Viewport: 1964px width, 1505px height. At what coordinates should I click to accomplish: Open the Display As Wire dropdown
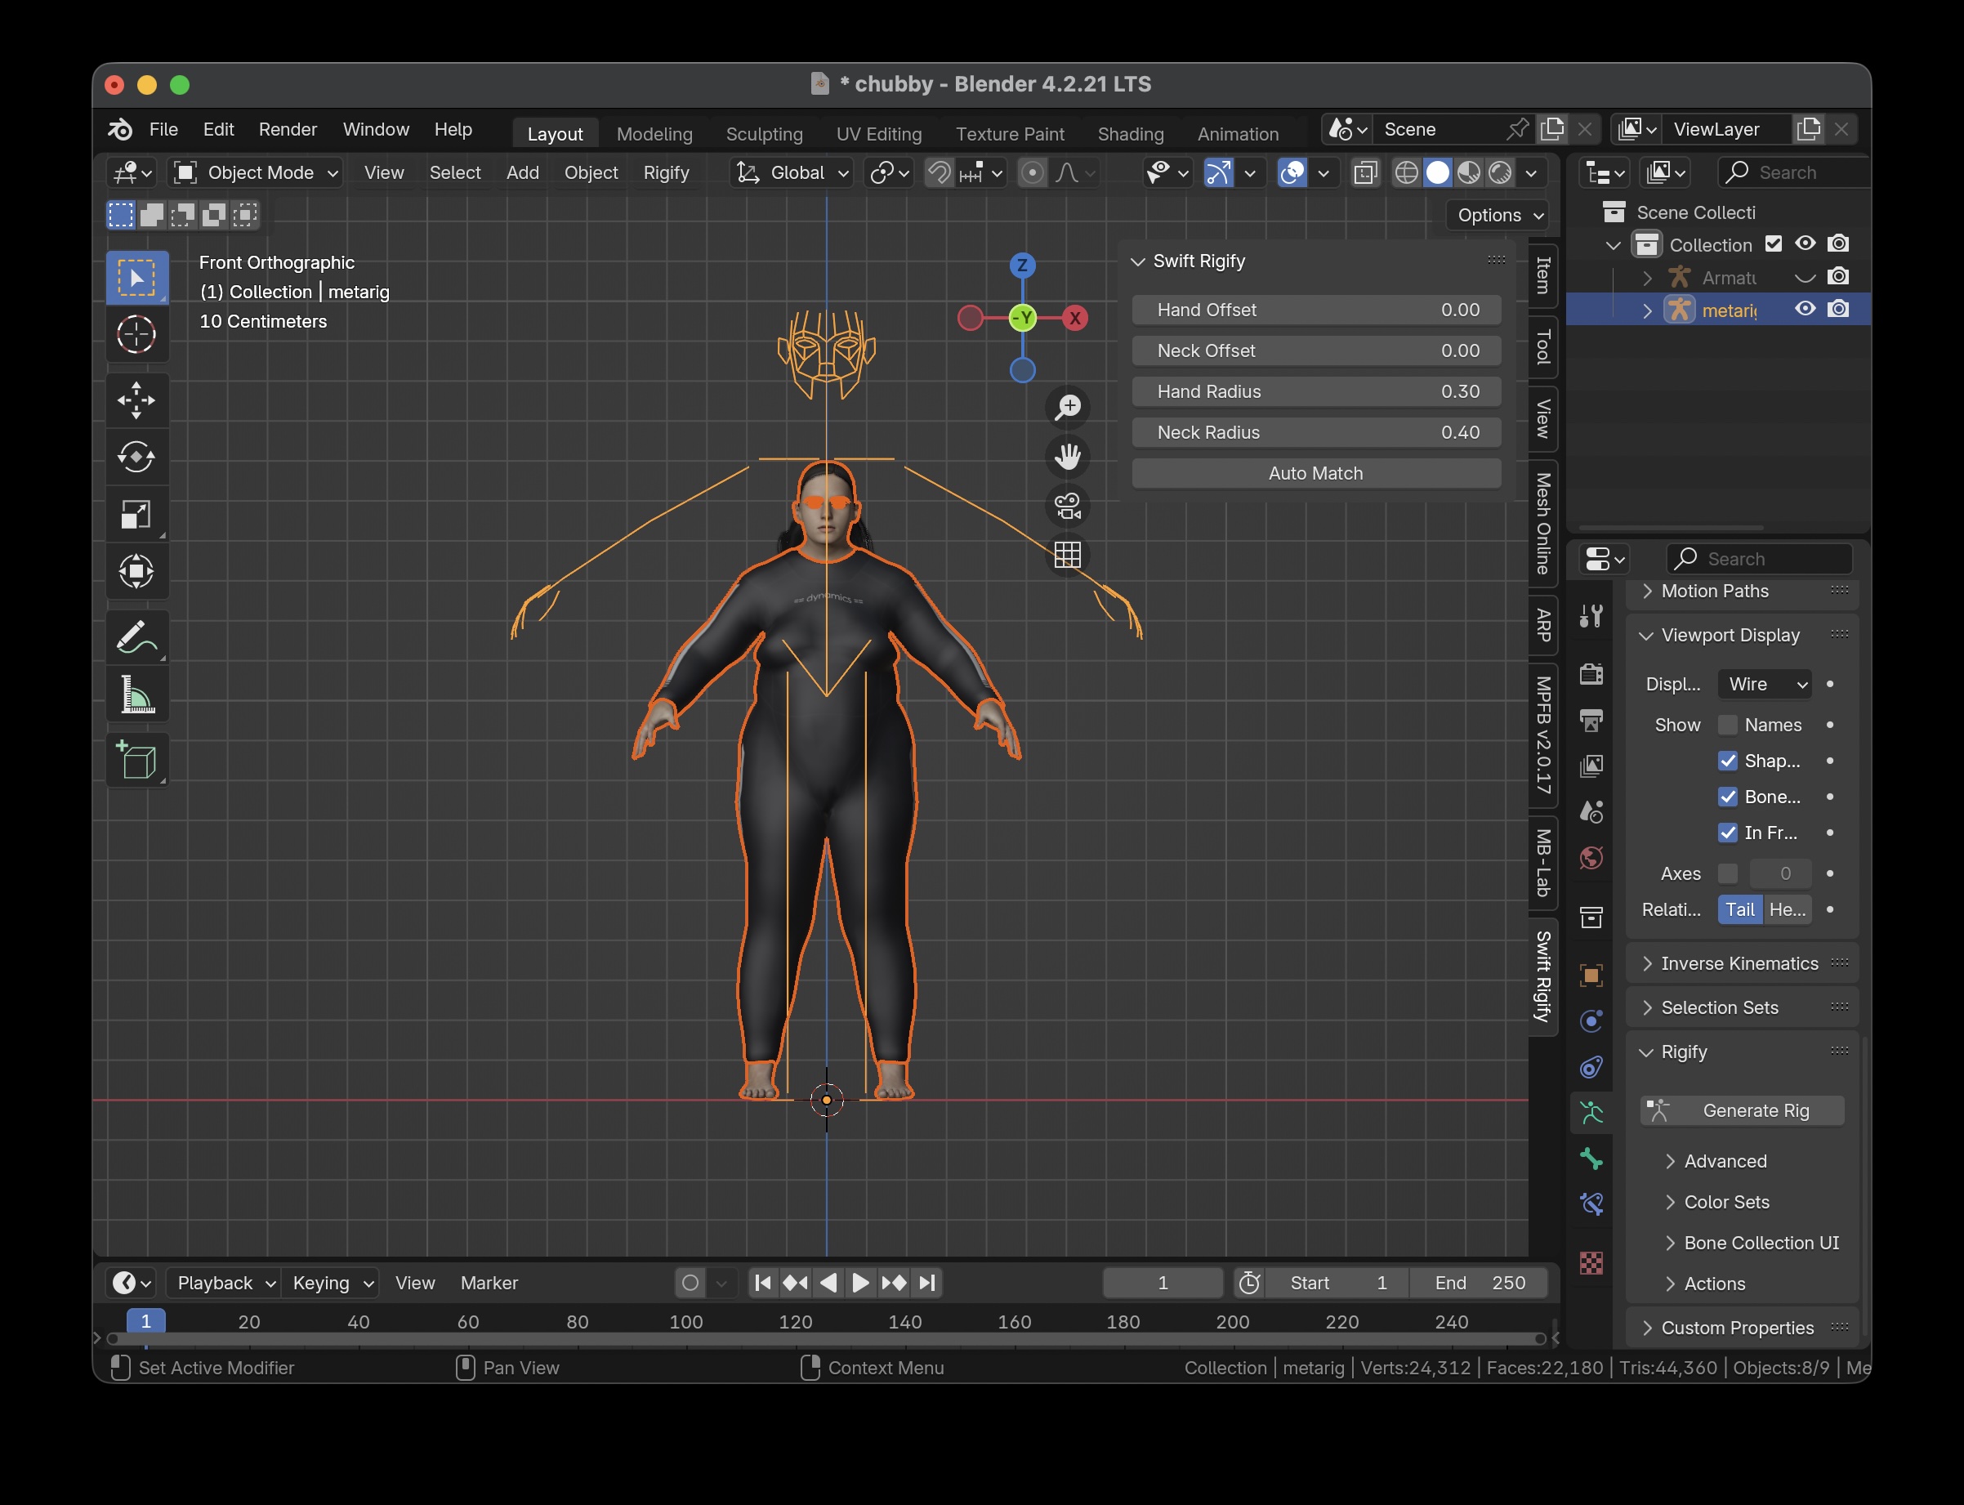tap(1765, 685)
